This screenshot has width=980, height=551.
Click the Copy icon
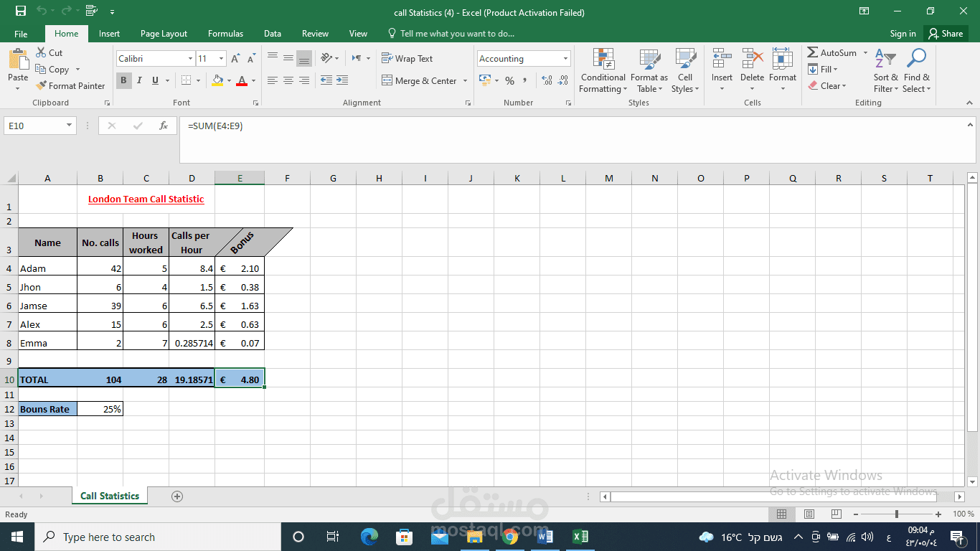coord(42,70)
